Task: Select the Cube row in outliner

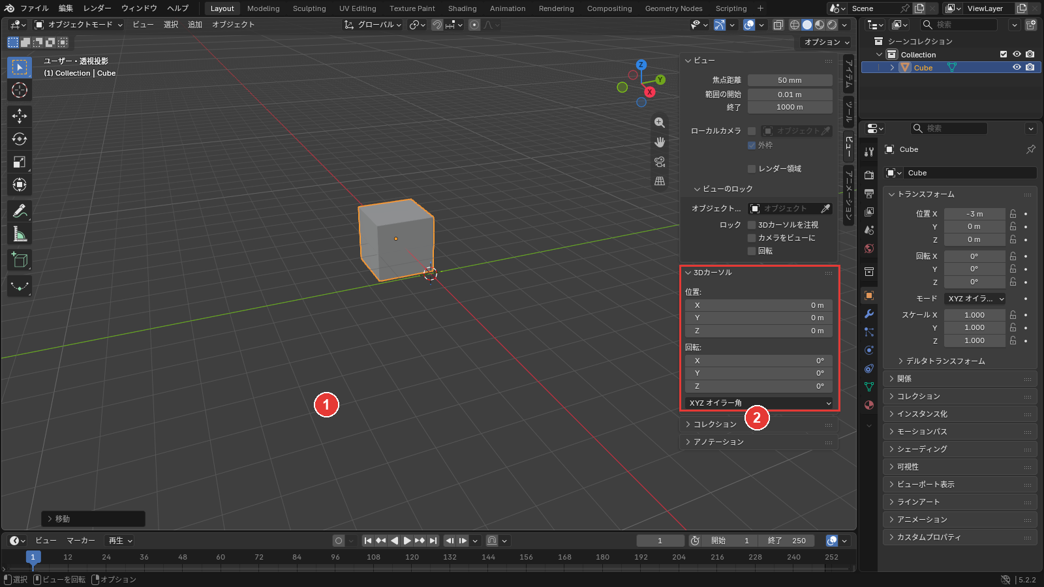Action: tap(950, 68)
